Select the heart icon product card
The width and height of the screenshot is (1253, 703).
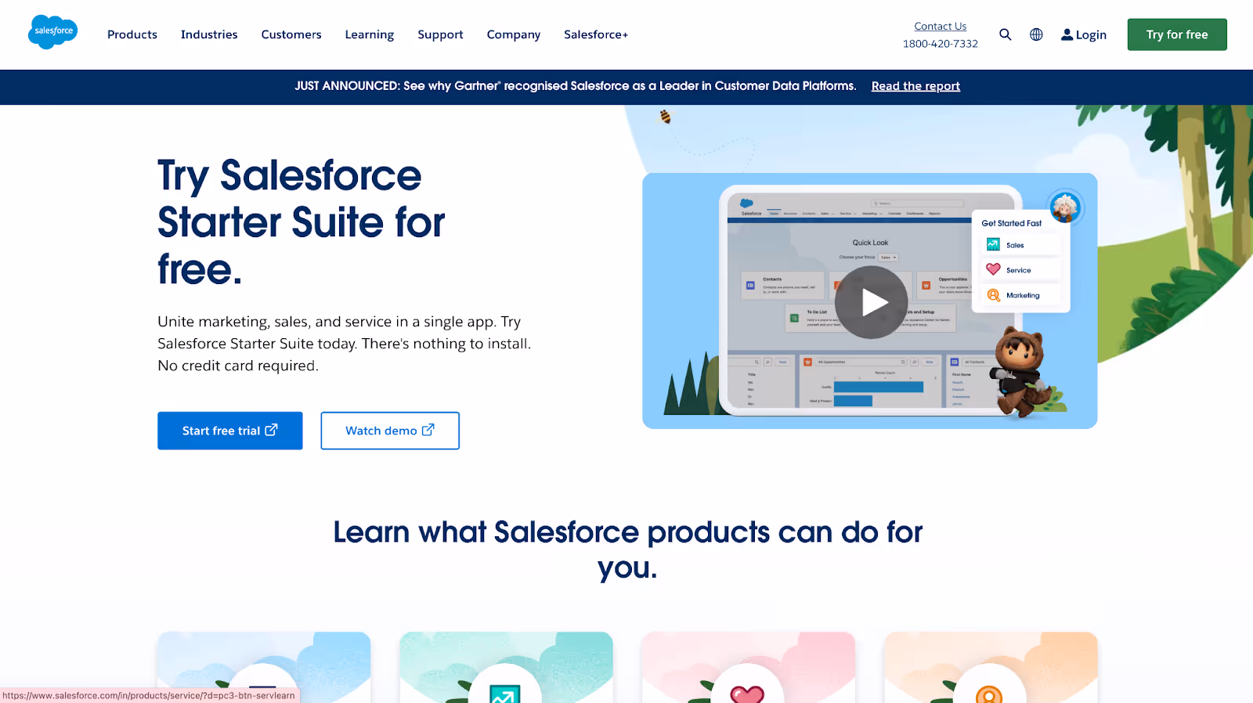click(748, 668)
